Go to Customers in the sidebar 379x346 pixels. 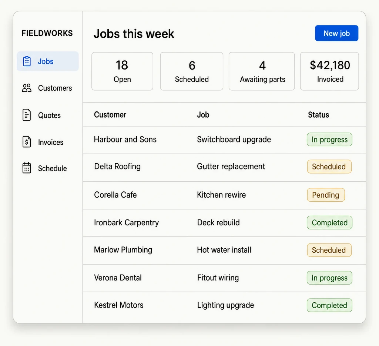[x=55, y=88]
